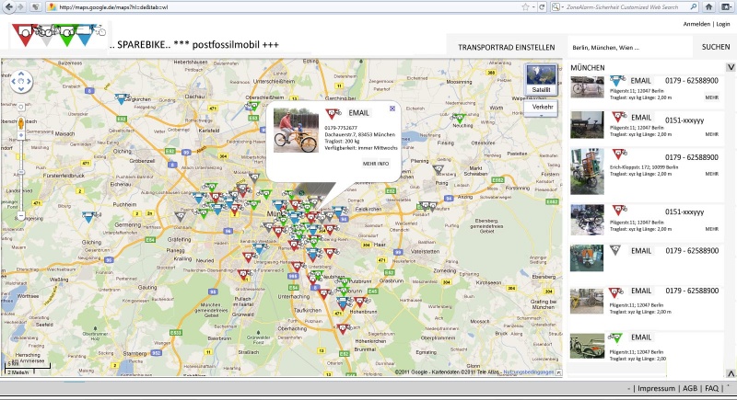Expand the MÜNCHEN list dropdown arrow
737x400 pixels.
coord(730,67)
